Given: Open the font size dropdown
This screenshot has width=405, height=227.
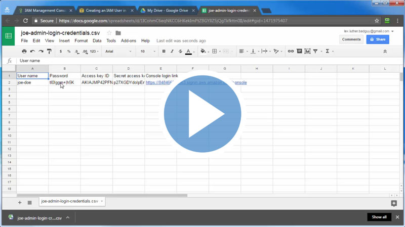Looking at the screenshot, I should coord(147,51).
